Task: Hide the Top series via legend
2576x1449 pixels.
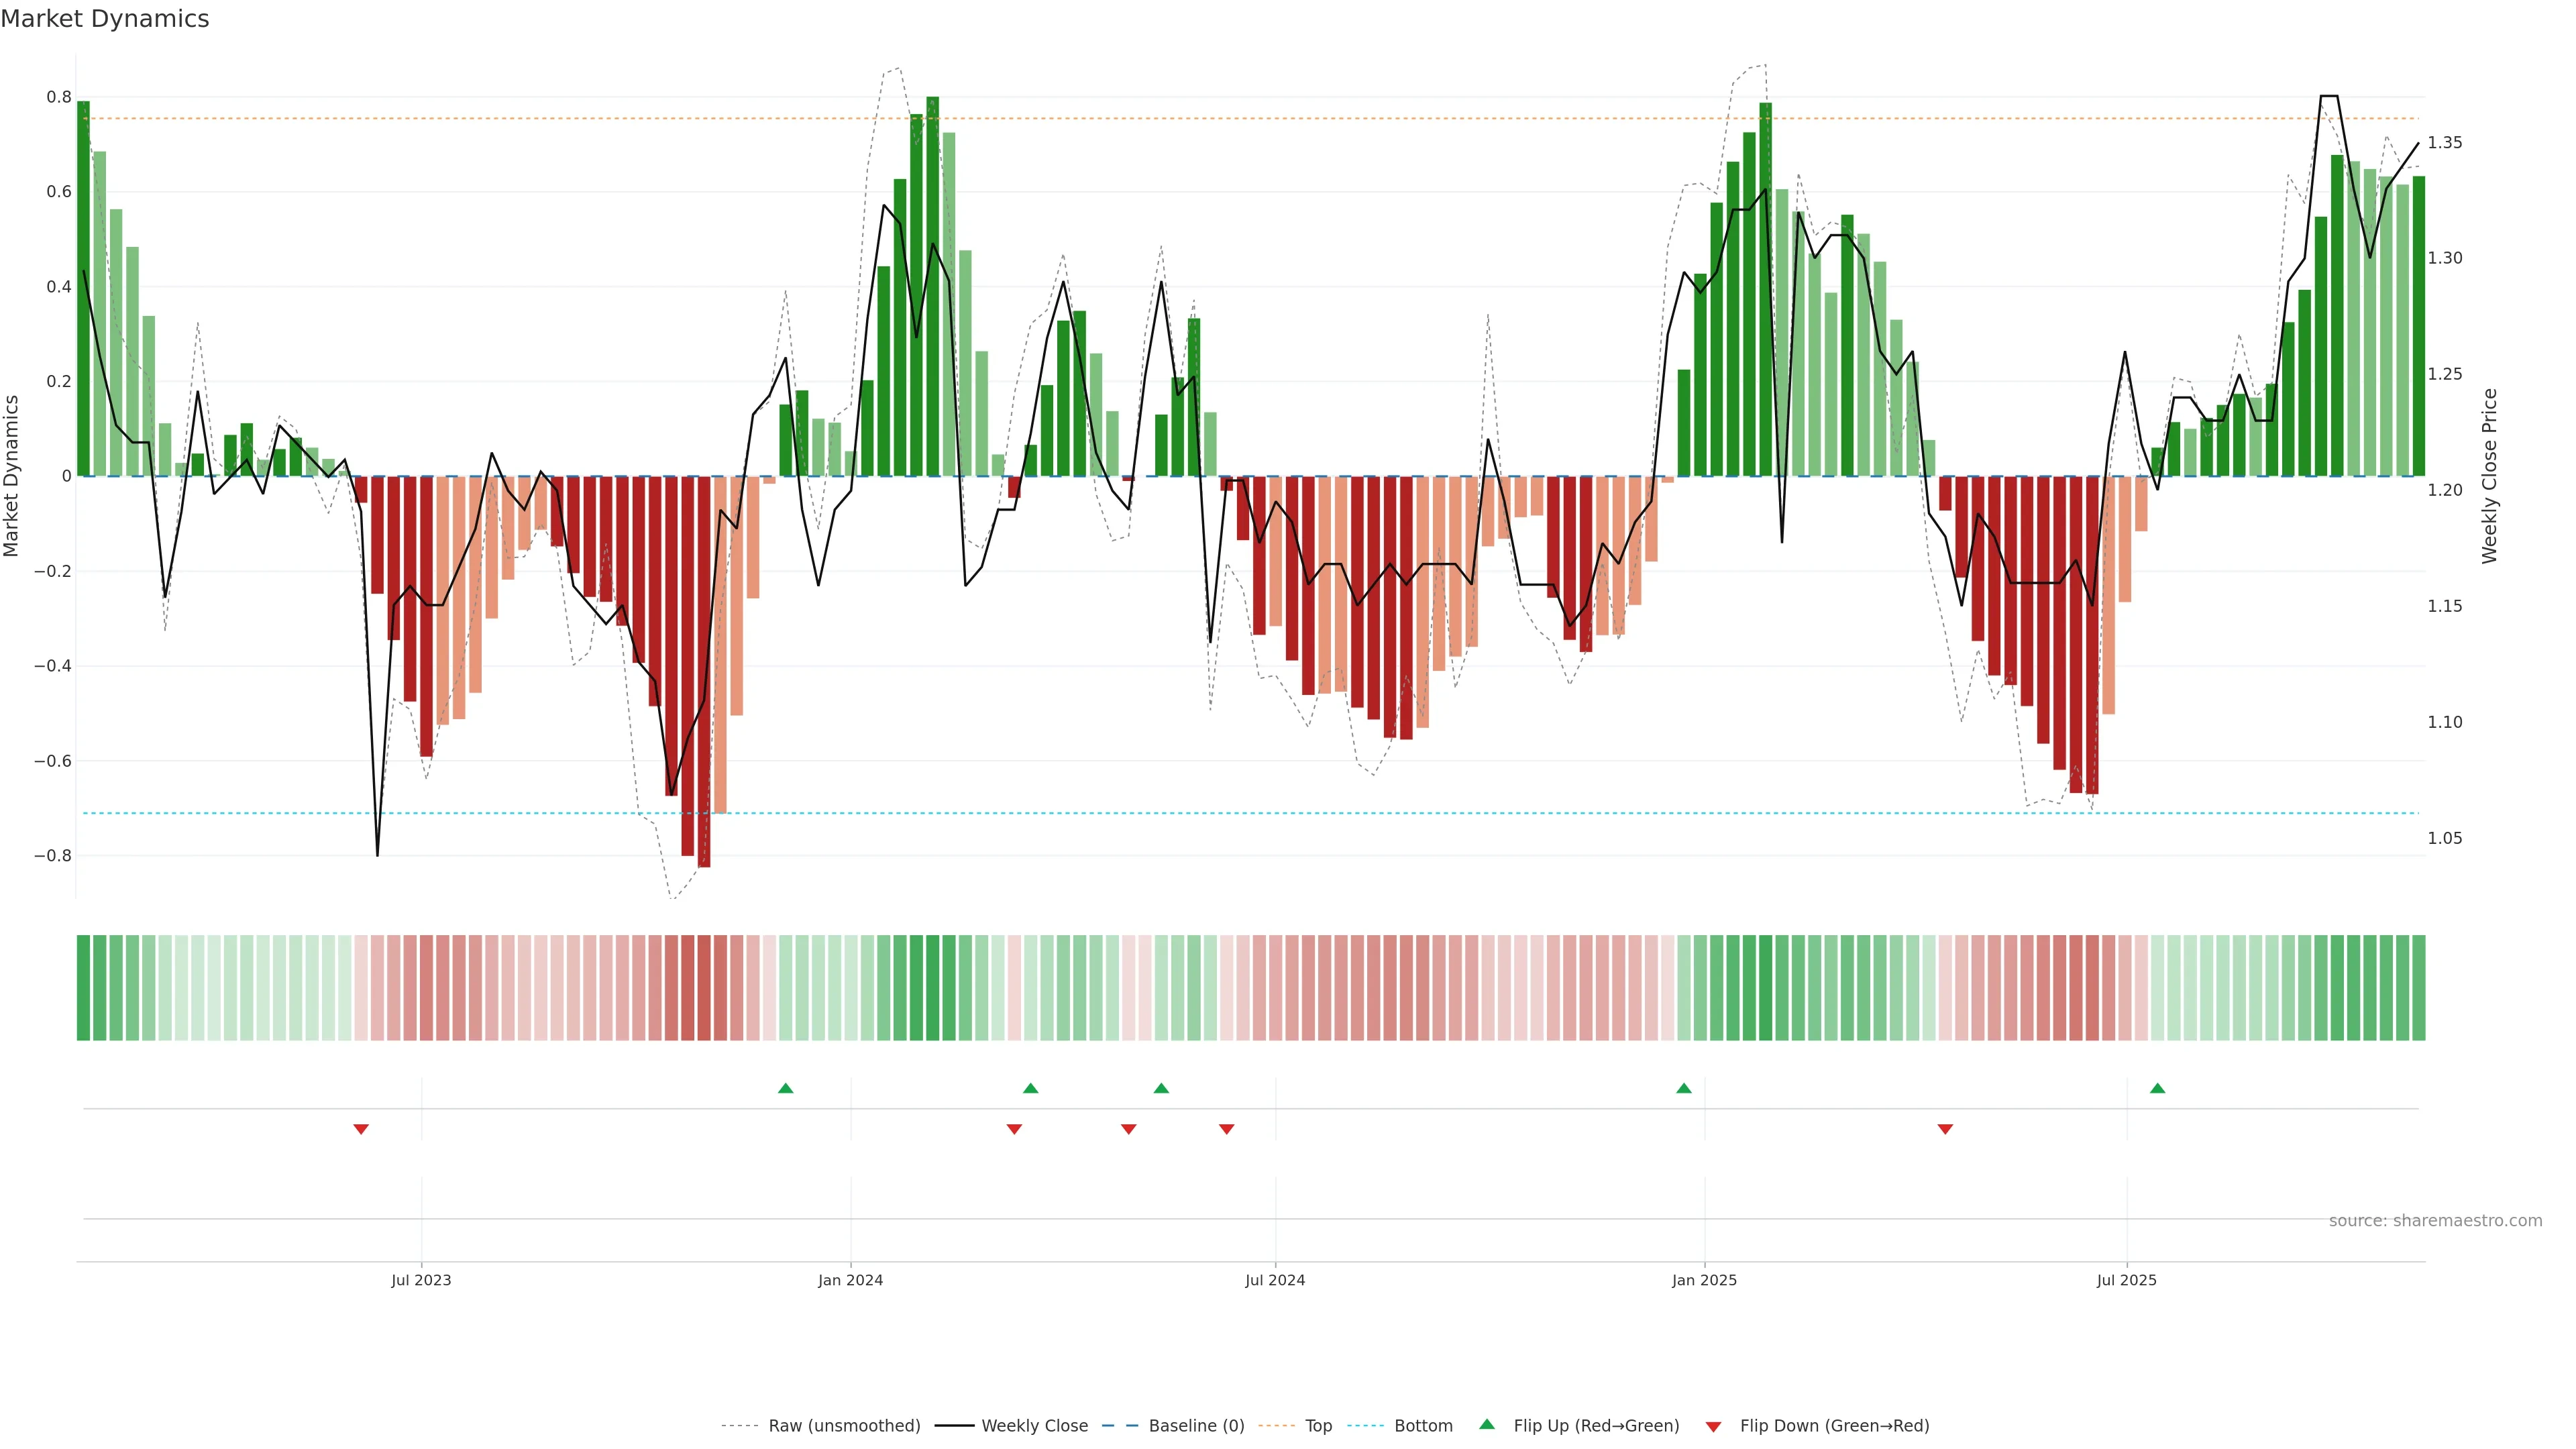Action: pos(1318,1426)
